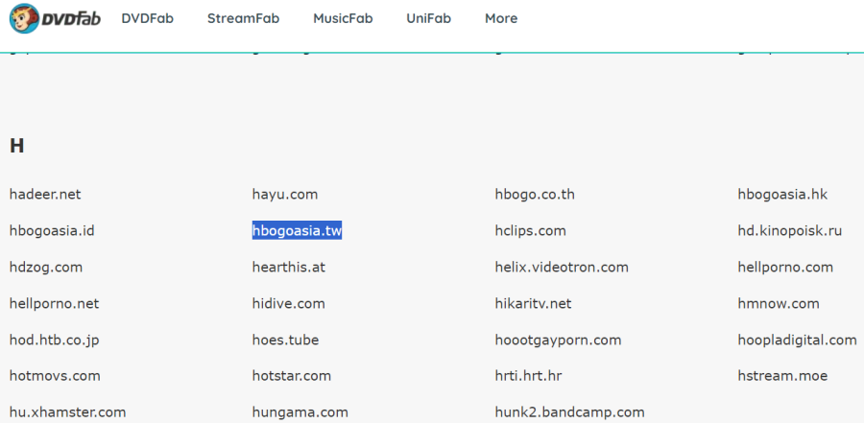The width and height of the screenshot is (864, 423).
Task: Click the H section heading
Action: coord(16,146)
